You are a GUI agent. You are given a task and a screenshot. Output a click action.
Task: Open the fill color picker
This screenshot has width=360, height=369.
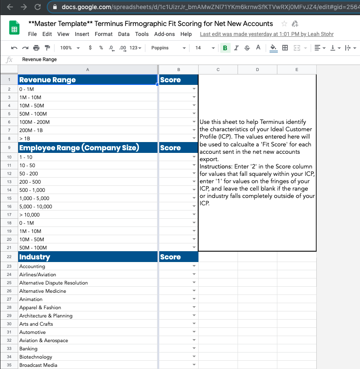point(273,48)
